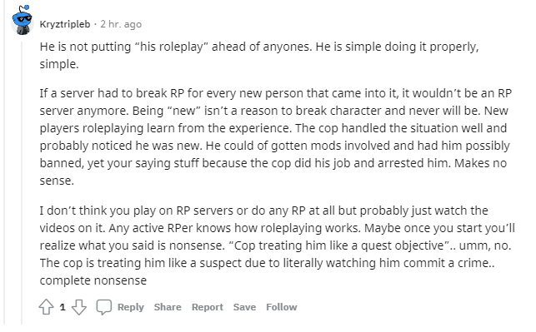Click paragraph starting 'I don't think you play'

[x=278, y=245]
